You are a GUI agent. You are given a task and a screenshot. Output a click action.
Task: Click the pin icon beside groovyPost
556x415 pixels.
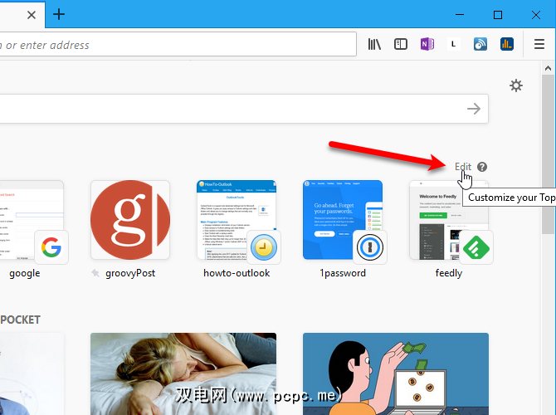(95, 273)
